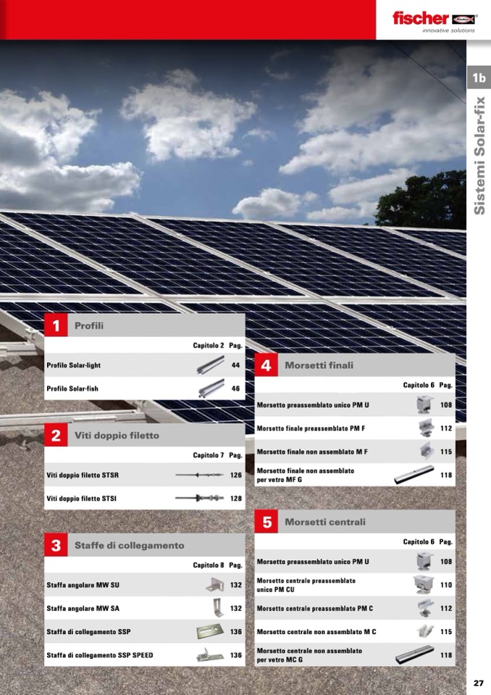Go to page 46 for Solar-fish

tap(235, 389)
